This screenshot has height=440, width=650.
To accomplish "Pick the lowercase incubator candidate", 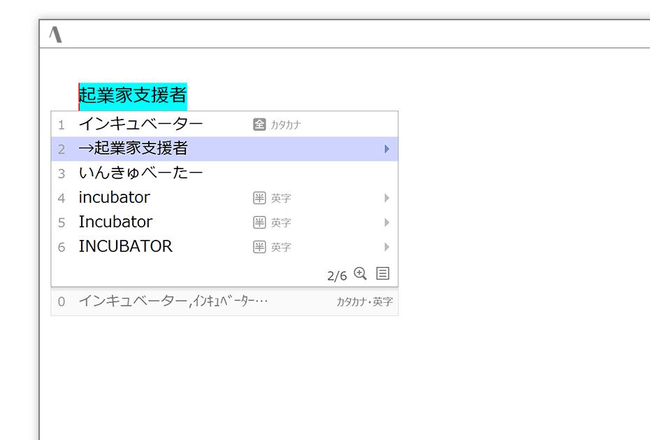I will (x=114, y=198).
